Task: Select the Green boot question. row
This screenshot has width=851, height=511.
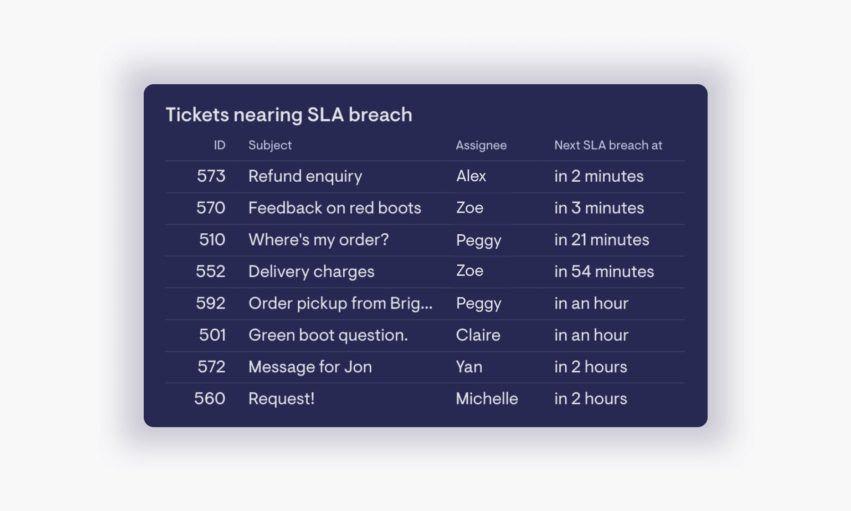Action: point(425,335)
